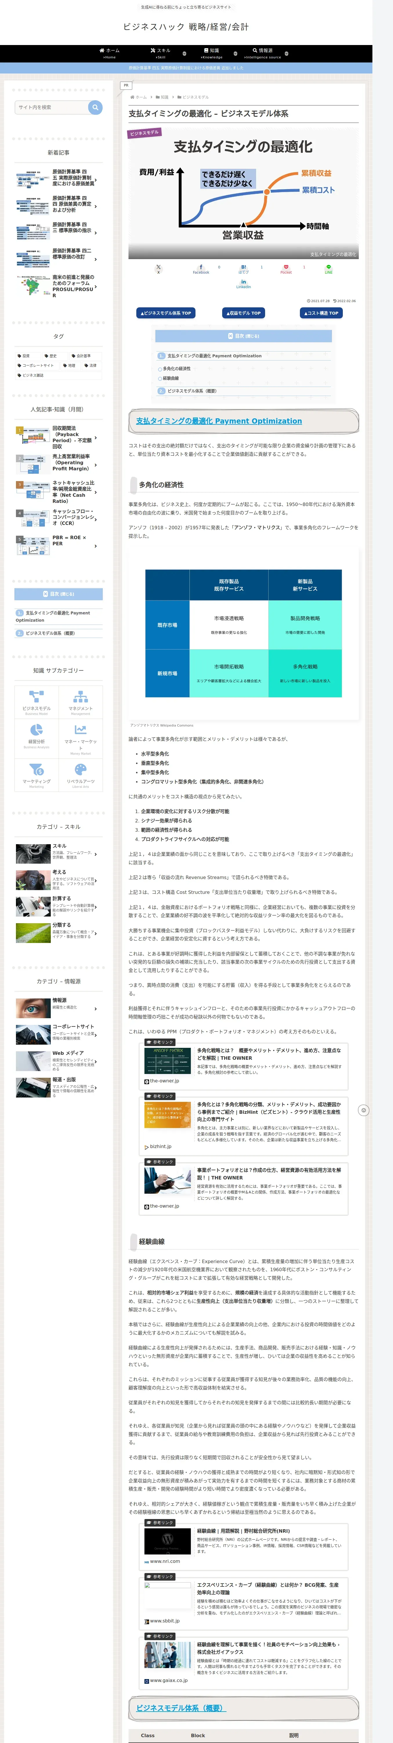Open the ビジネスモデル subcategory tile
Image resolution: width=393 pixels, height=1743 pixels.
point(37,702)
